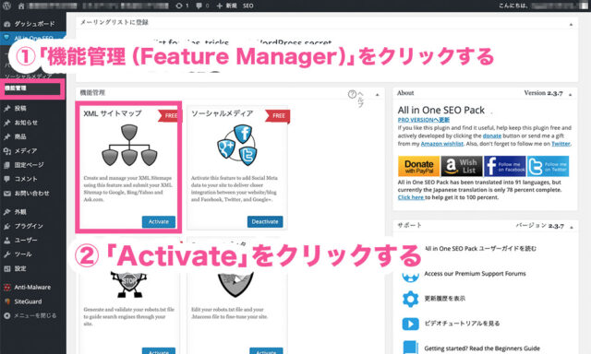Open ビデオチュートリアルを見る link
Viewport: 591px width, 354px height.
tap(462, 324)
